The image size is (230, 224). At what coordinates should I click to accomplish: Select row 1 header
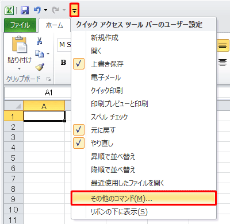pyautogui.click(x=13, y=116)
